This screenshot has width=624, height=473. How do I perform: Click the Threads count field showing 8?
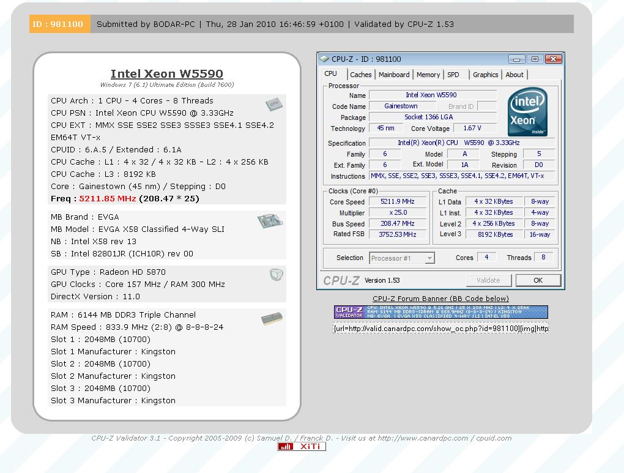tap(544, 257)
